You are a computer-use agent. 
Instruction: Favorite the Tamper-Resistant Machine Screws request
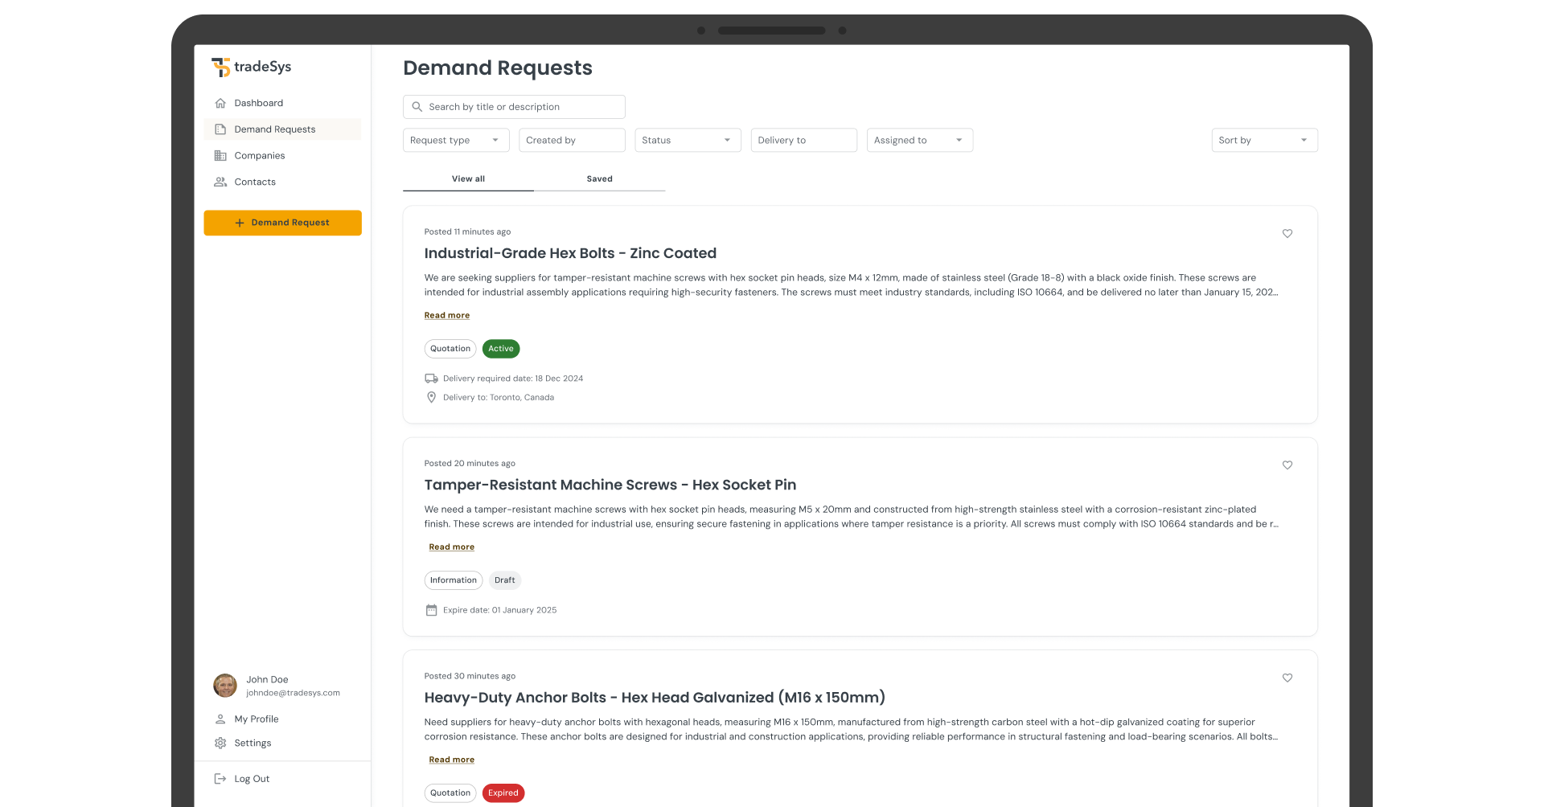(1287, 465)
